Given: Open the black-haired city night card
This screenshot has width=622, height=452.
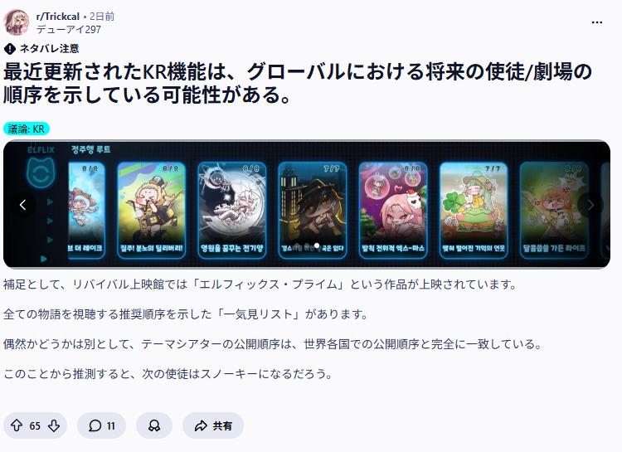Looking at the screenshot, I should (313, 211).
